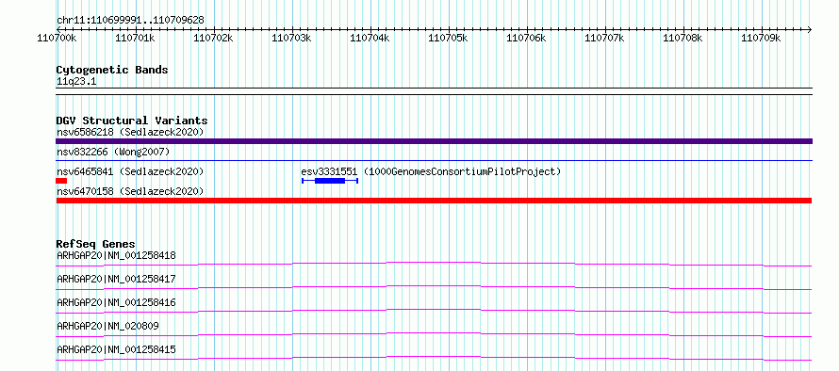
Task: Open ARHGAP20|NM_001258416 transcript label
Action: 116,302
